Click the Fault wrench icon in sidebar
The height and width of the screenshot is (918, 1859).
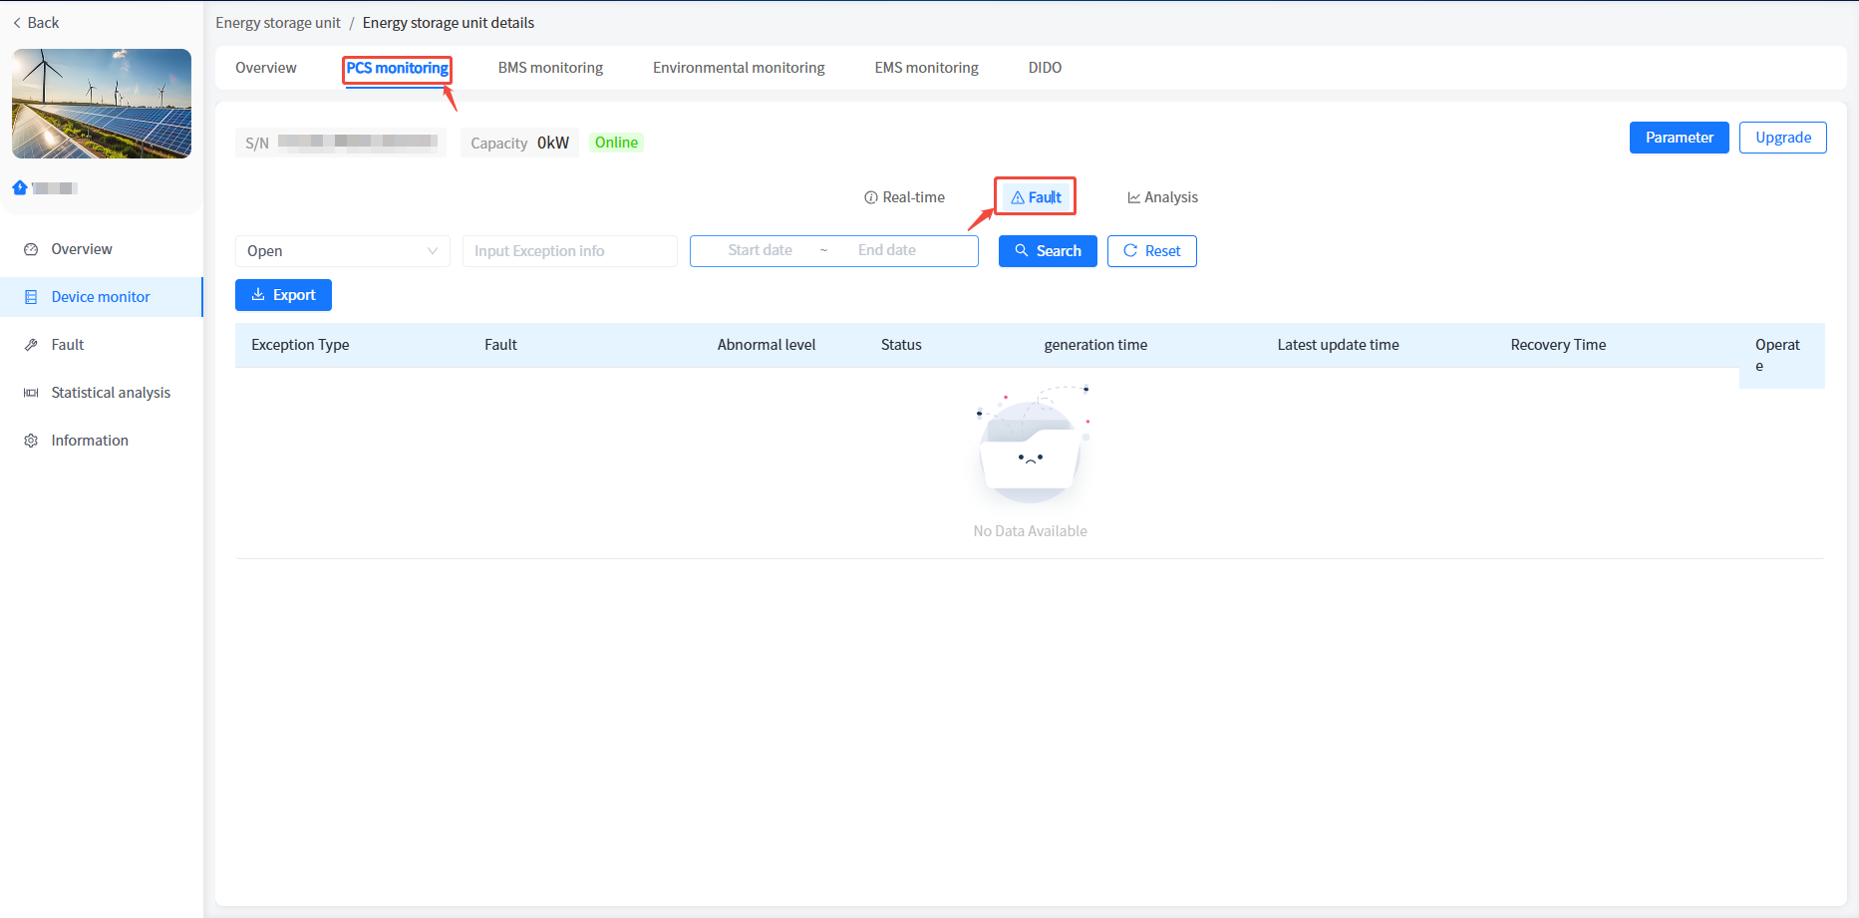tap(31, 345)
